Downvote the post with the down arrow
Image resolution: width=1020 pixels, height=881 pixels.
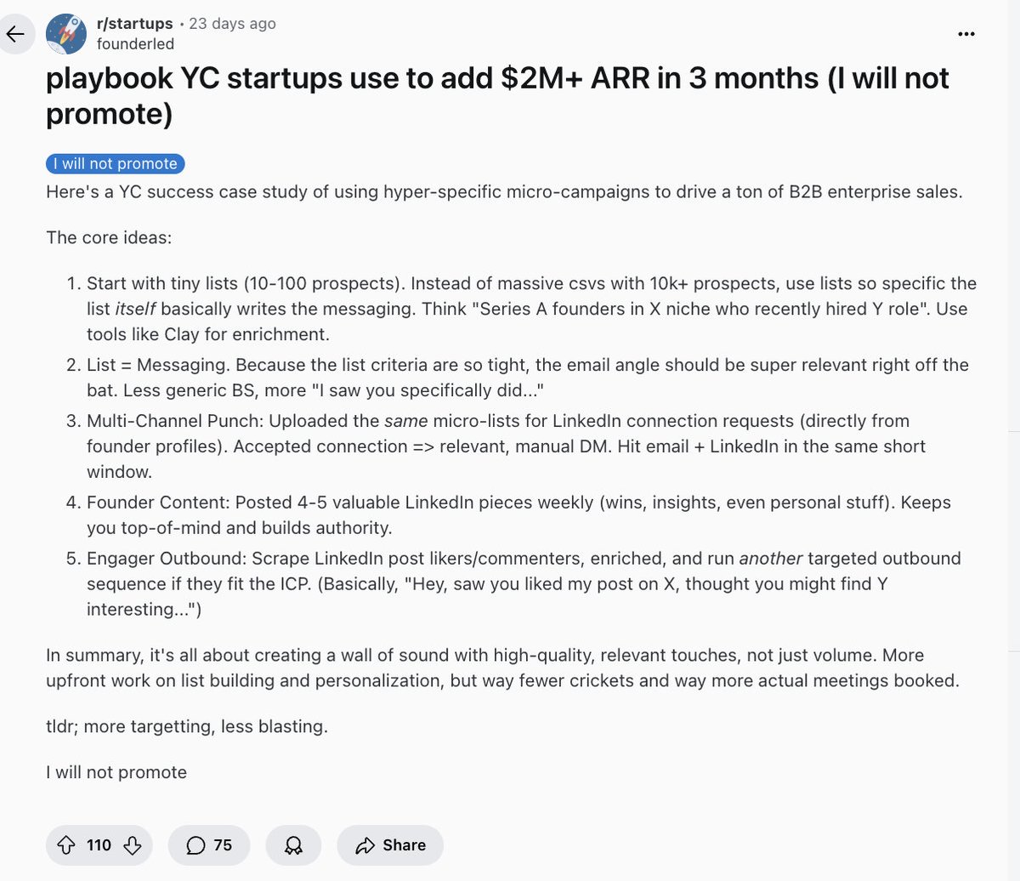[132, 845]
